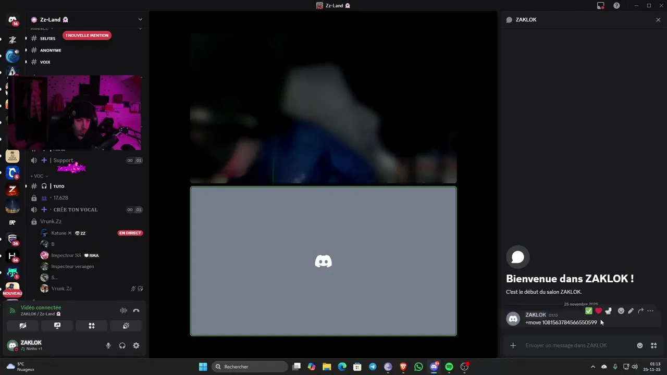Select the gray Discord-logo video tile

[x=323, y=261]
